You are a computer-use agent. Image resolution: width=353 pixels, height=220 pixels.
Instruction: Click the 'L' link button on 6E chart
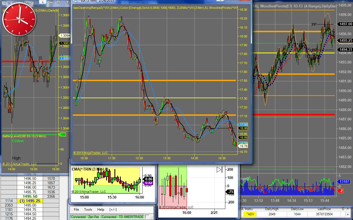(43, 2)
